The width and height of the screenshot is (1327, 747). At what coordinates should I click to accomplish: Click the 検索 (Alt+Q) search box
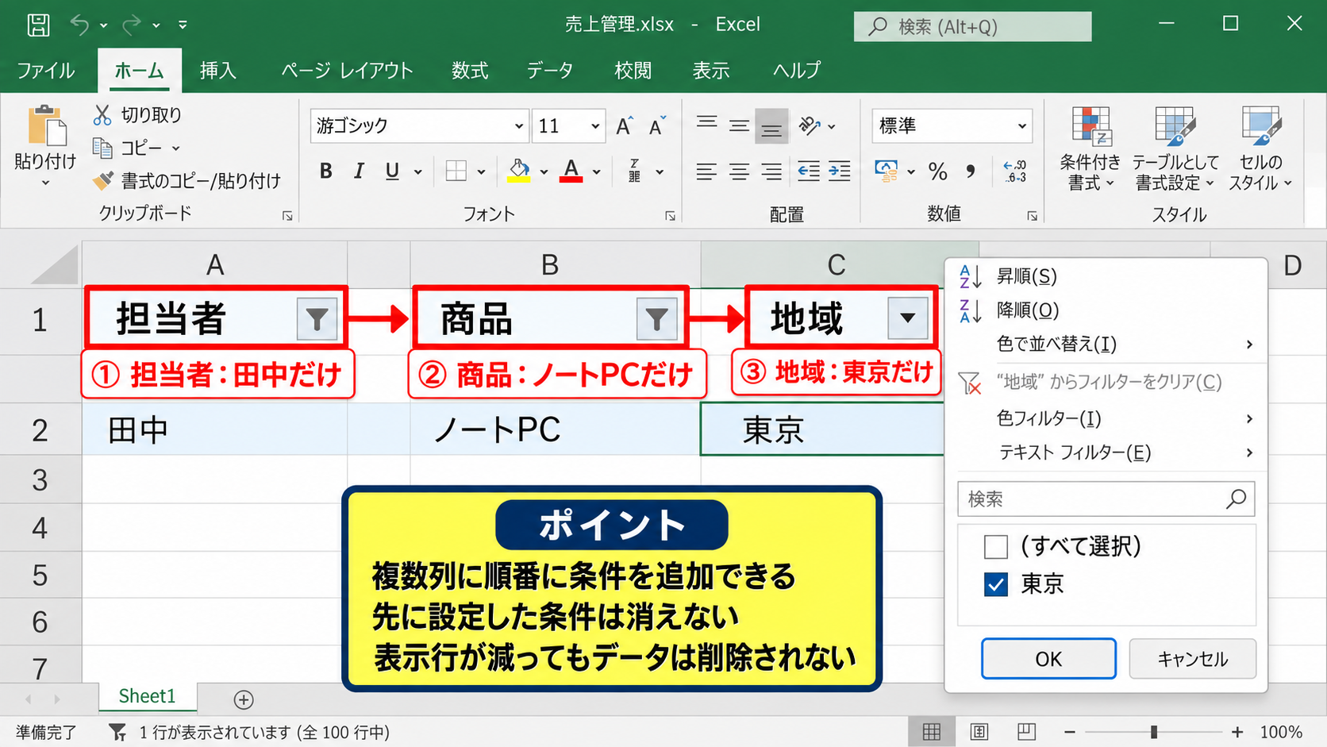pyautogui.click(x=972, y=26)
